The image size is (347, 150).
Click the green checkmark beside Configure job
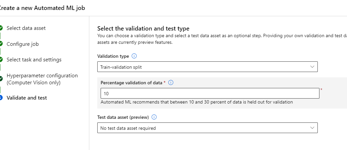[1, 44]
